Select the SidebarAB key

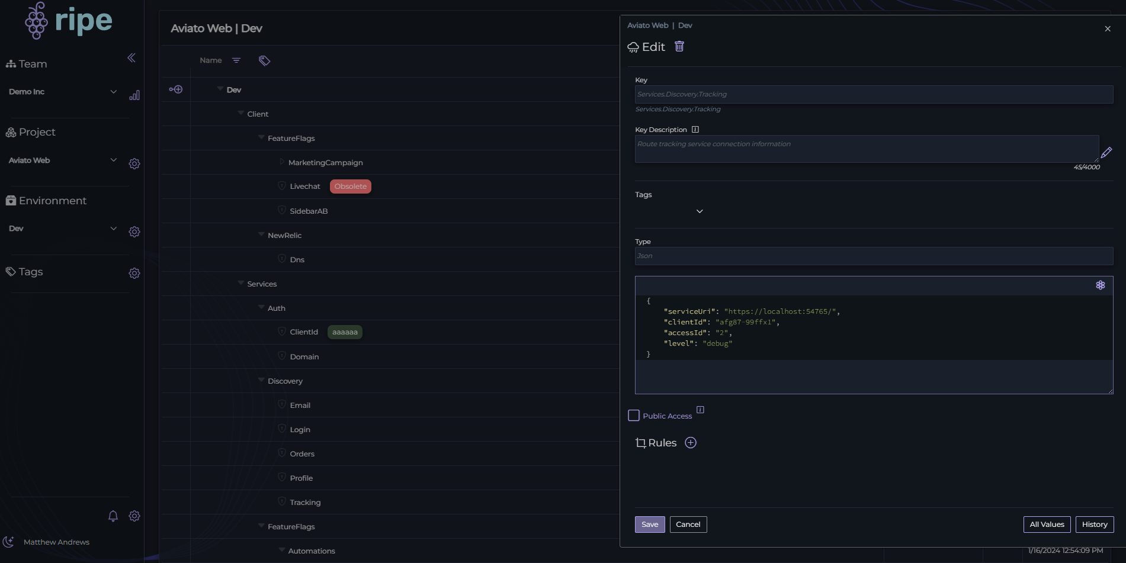[309, 211]
